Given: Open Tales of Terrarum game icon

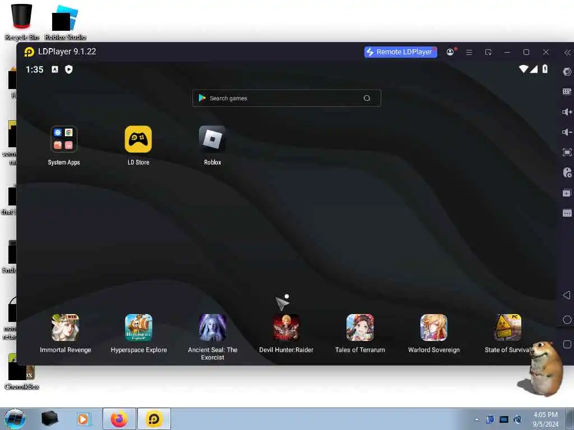Looking at the screenshot, I should pos(360,328).
